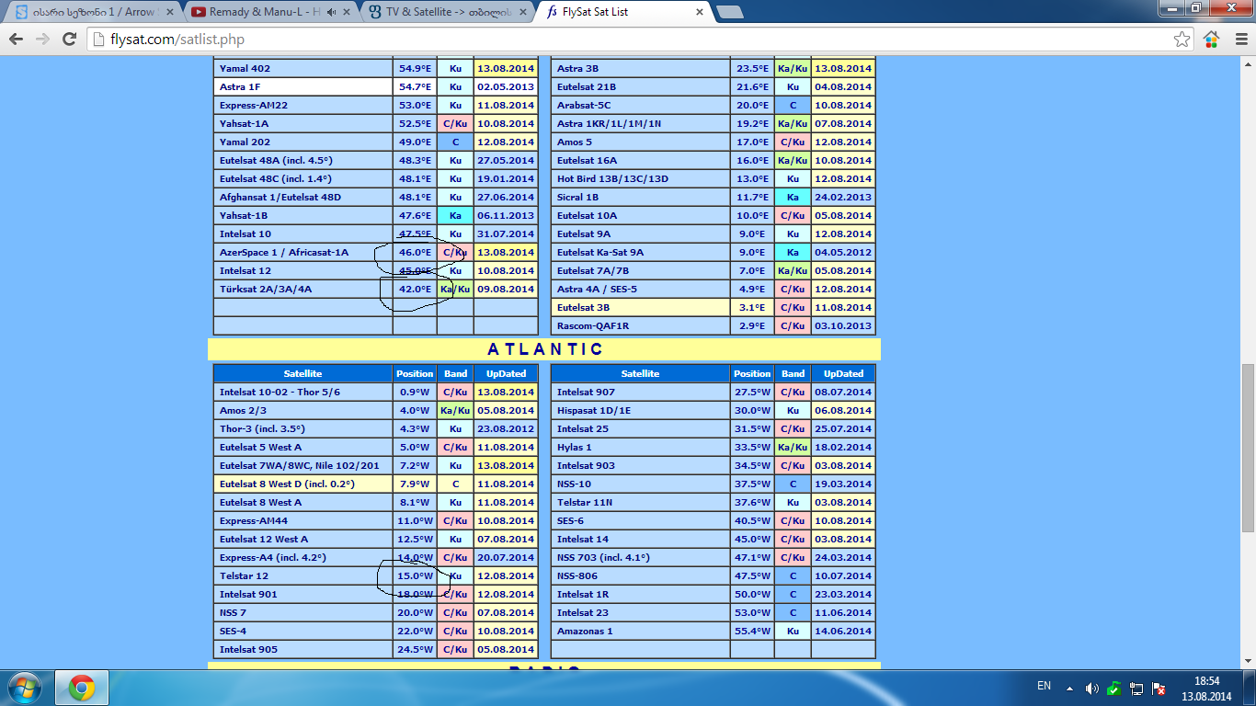This screenshot has height=706, width=1256.
Task: Open the Eutelsat 8 West D link
Action: (x=287, y=484)
